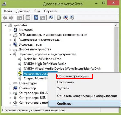Choose Обновить драйверы... from context menu
Viewport: 121px width, 115px height.
pos(73,76)
